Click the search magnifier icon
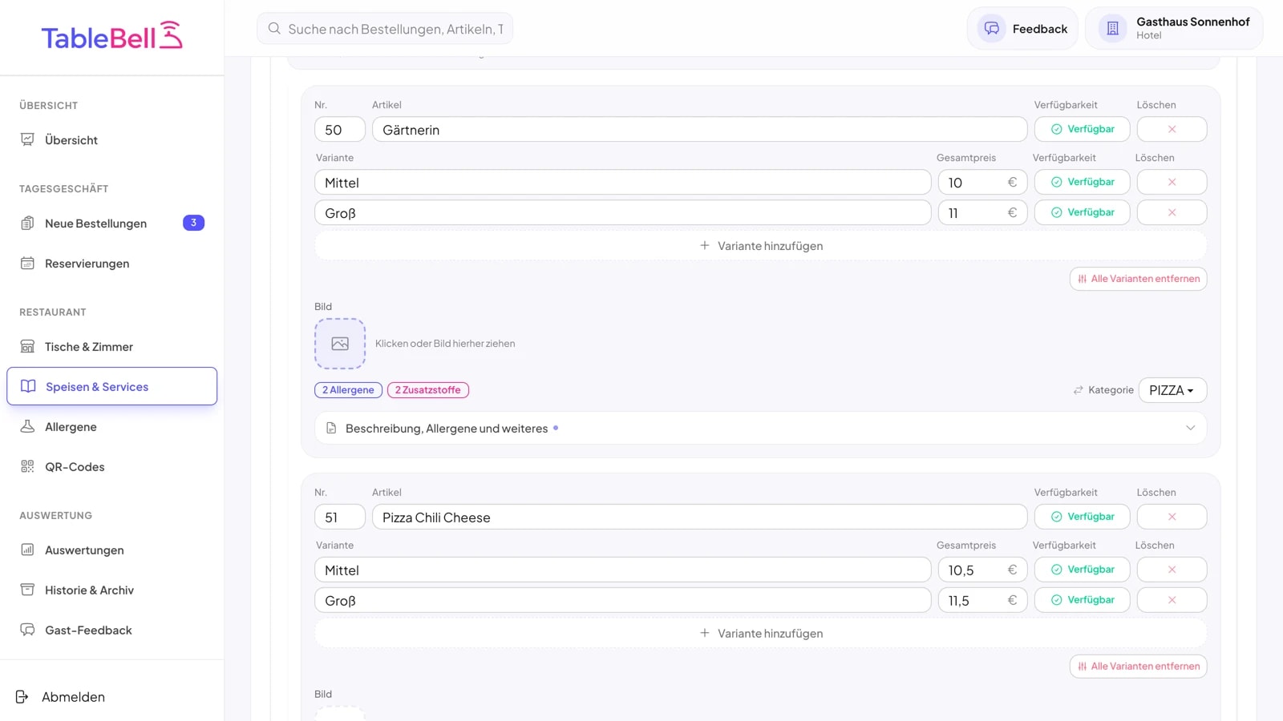This screenshot has width=1283, height=721. coord(274,28)
